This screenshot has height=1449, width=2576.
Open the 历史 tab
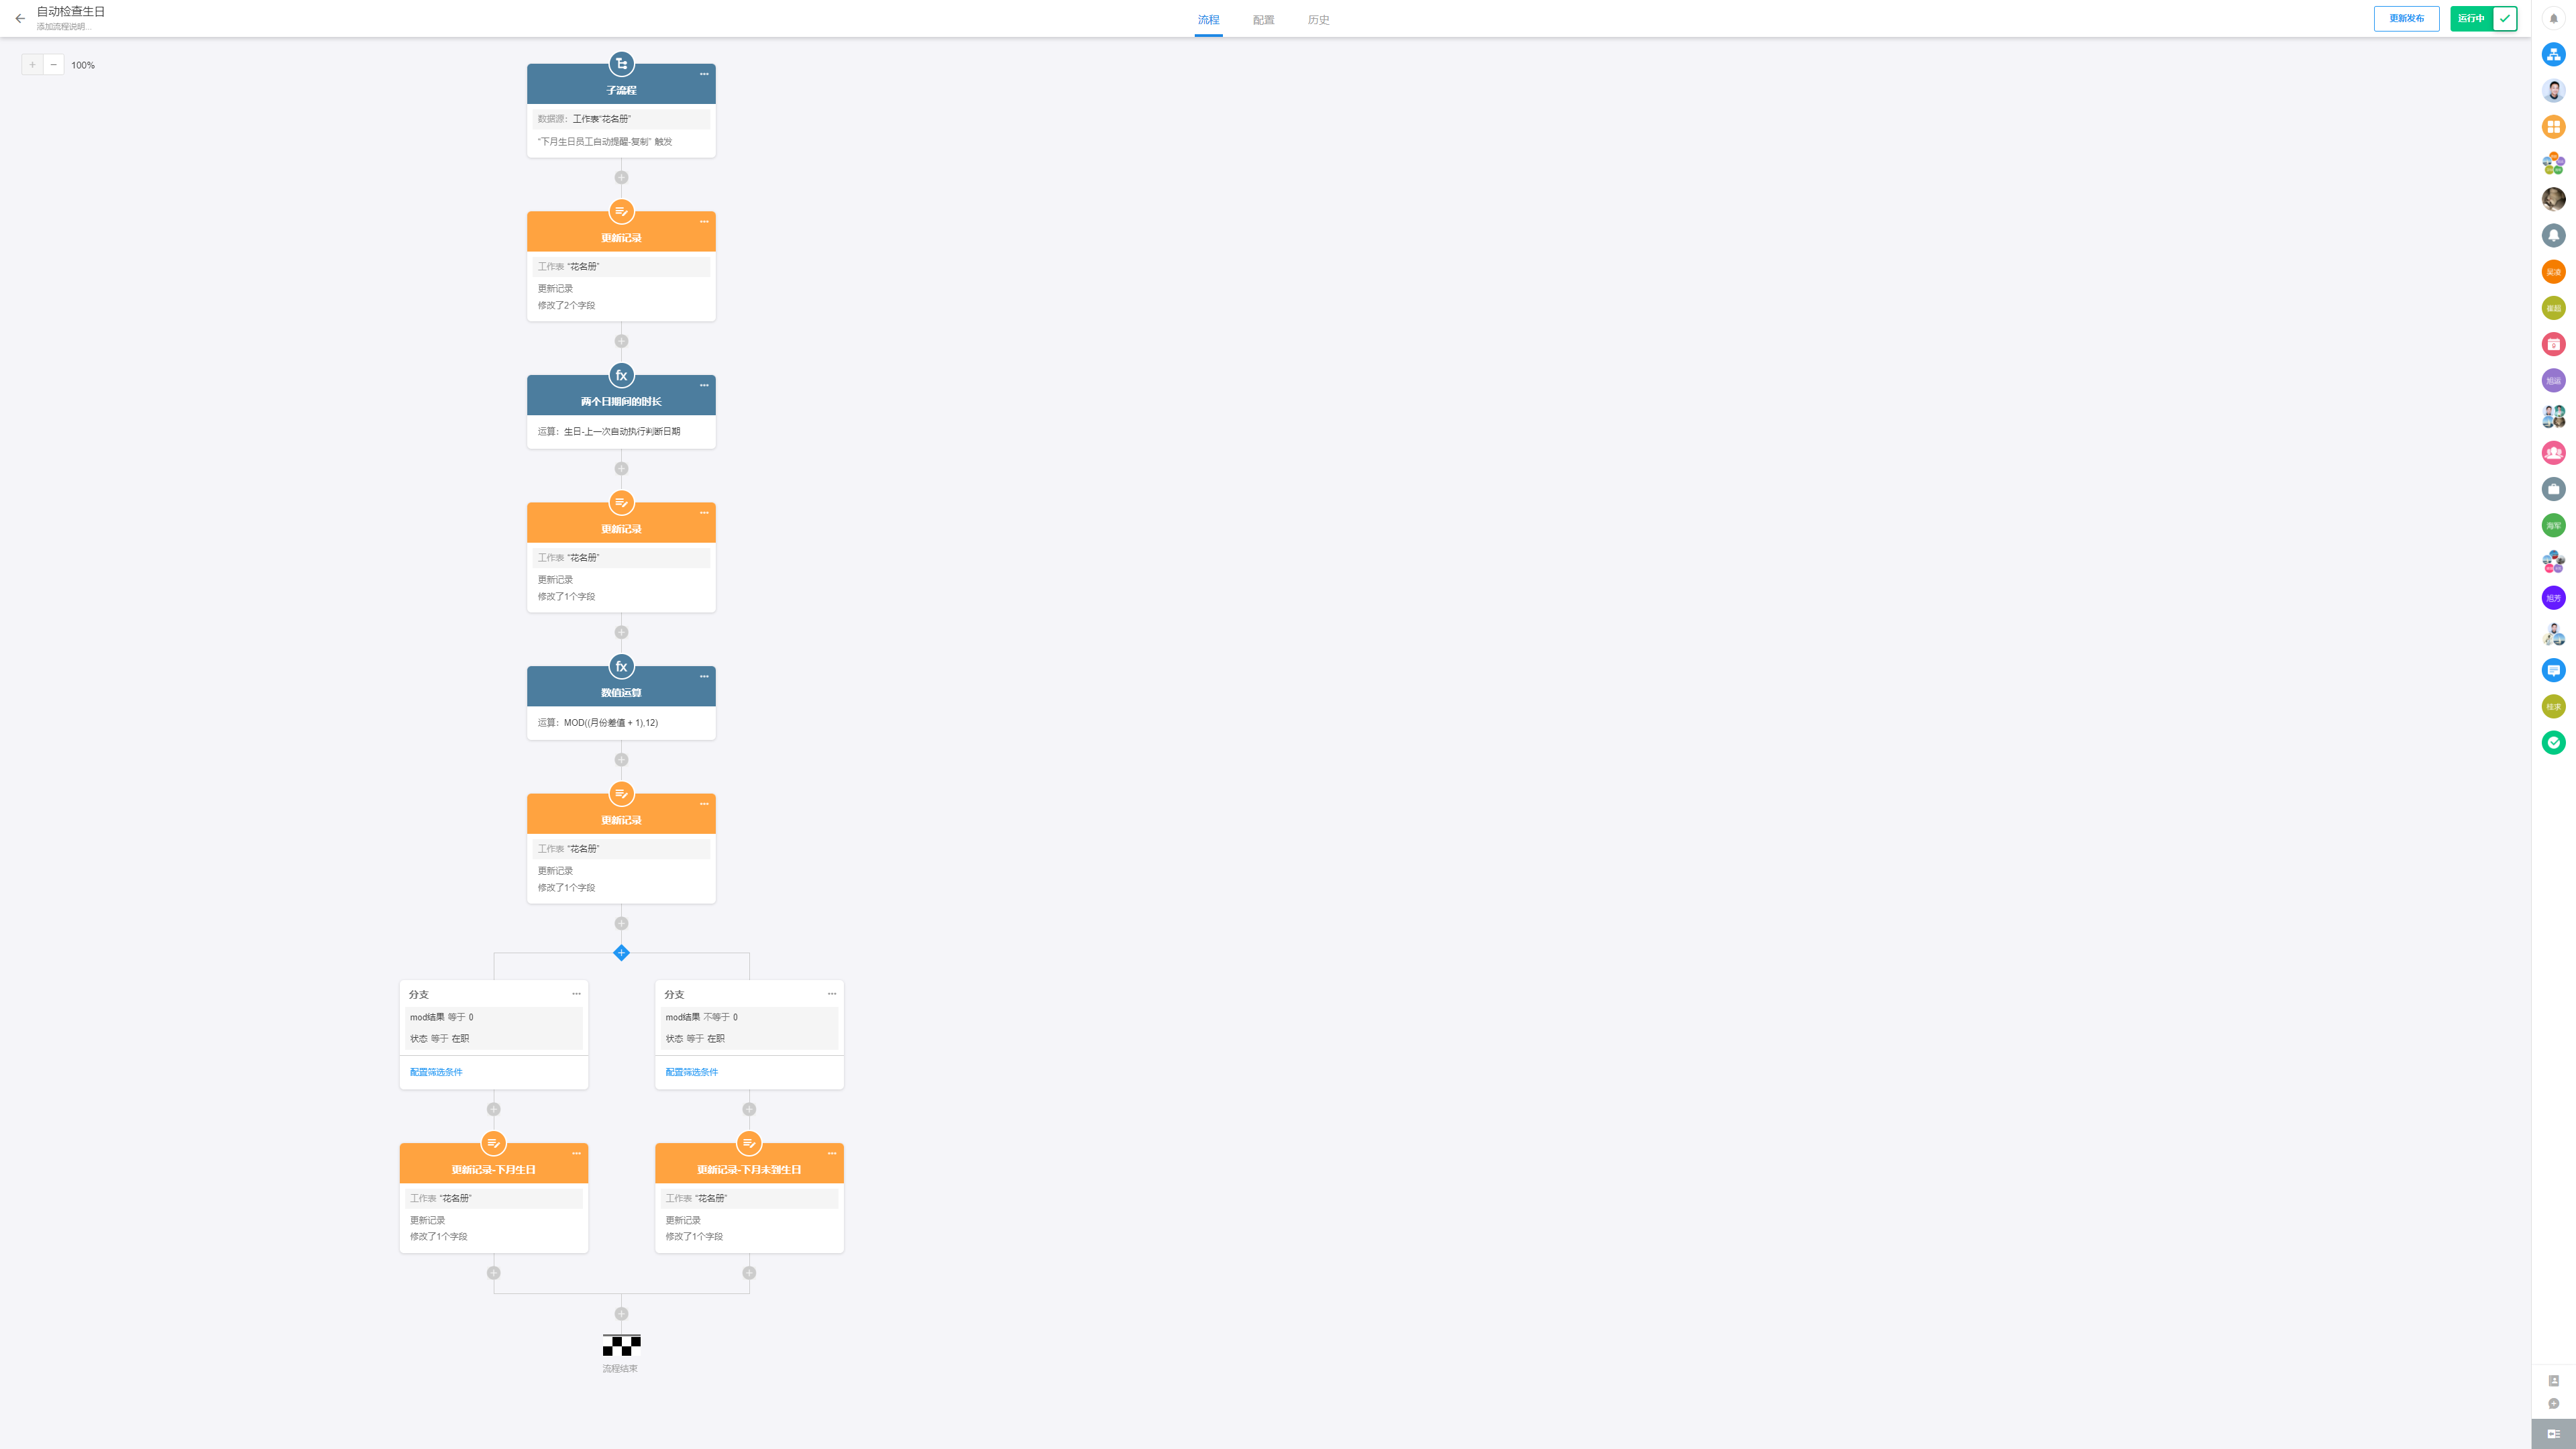(1318, 20)
